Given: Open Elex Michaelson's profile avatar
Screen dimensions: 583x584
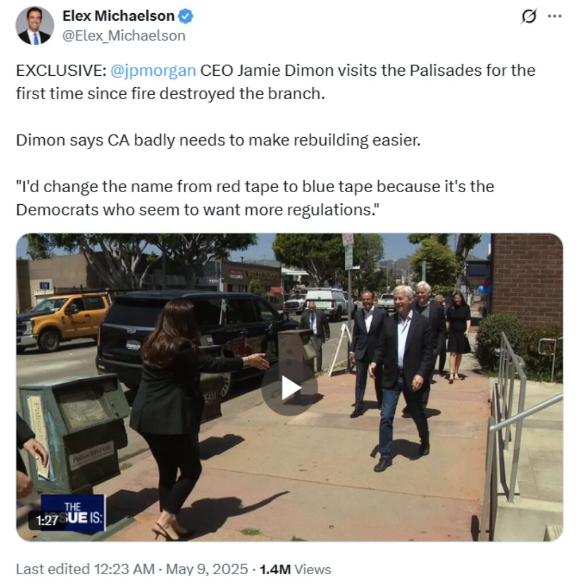Looking at the screenshot, I should pyautogui.click(x=34, y=26).
